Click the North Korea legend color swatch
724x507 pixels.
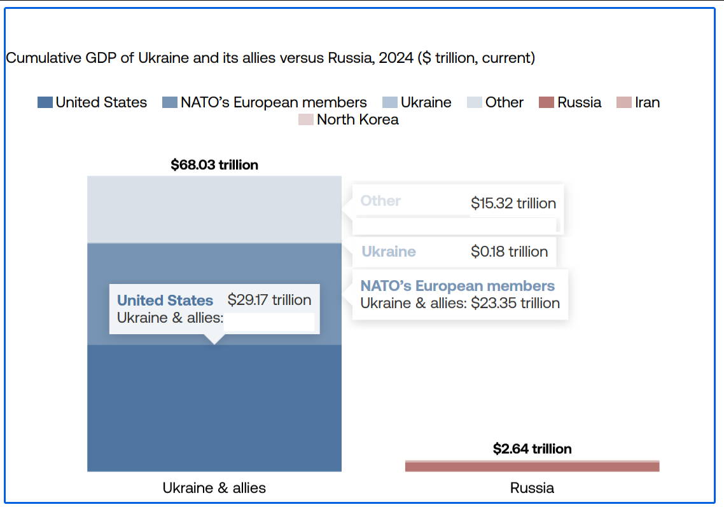click(x=305, y=119)
